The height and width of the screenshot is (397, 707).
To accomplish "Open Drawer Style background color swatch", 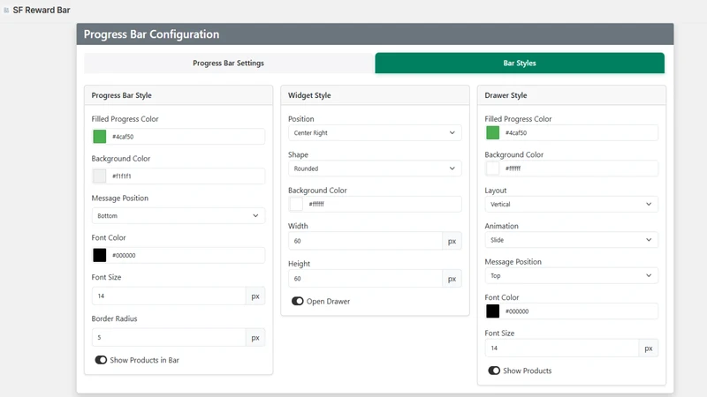I will [x=493, y=169].
